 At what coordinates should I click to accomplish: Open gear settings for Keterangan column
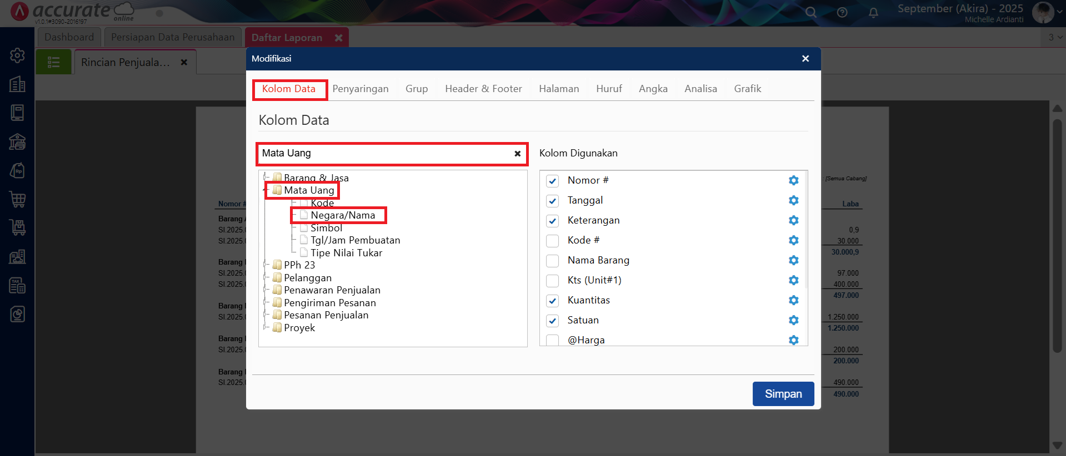(793, 220)
